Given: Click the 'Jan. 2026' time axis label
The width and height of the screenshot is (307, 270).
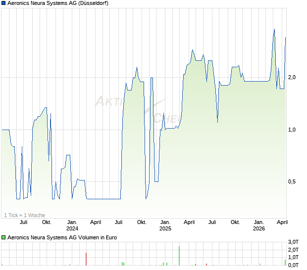Looking at the screenshot, I should point(258,225).
